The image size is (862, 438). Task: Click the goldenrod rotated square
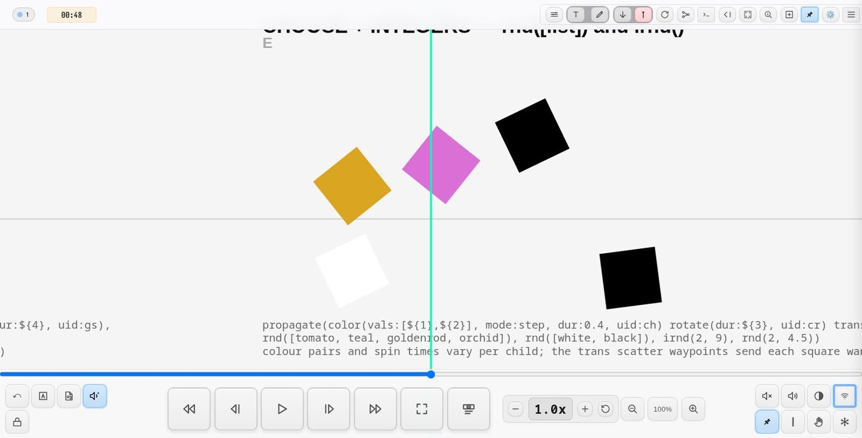(352, 186)
